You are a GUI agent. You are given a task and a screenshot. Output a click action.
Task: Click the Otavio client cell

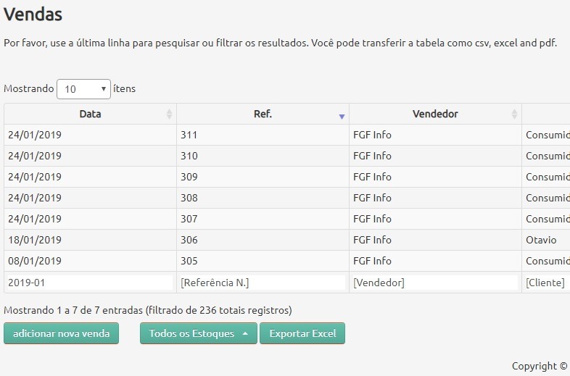542,240
